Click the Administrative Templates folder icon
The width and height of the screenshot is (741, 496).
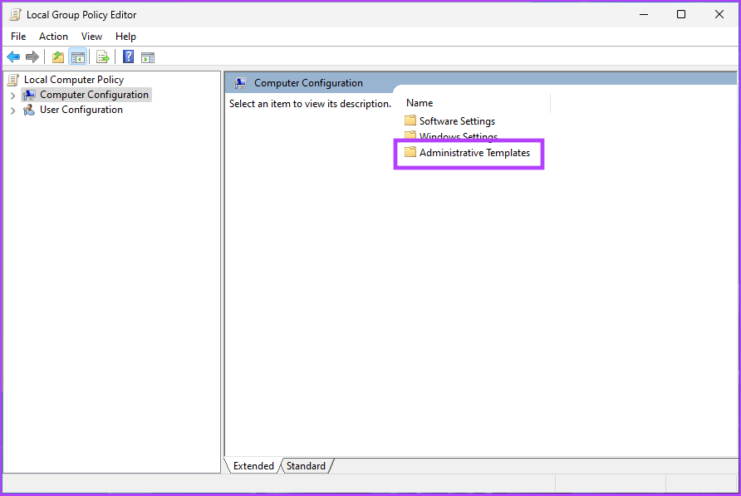[x=410, y=152]
